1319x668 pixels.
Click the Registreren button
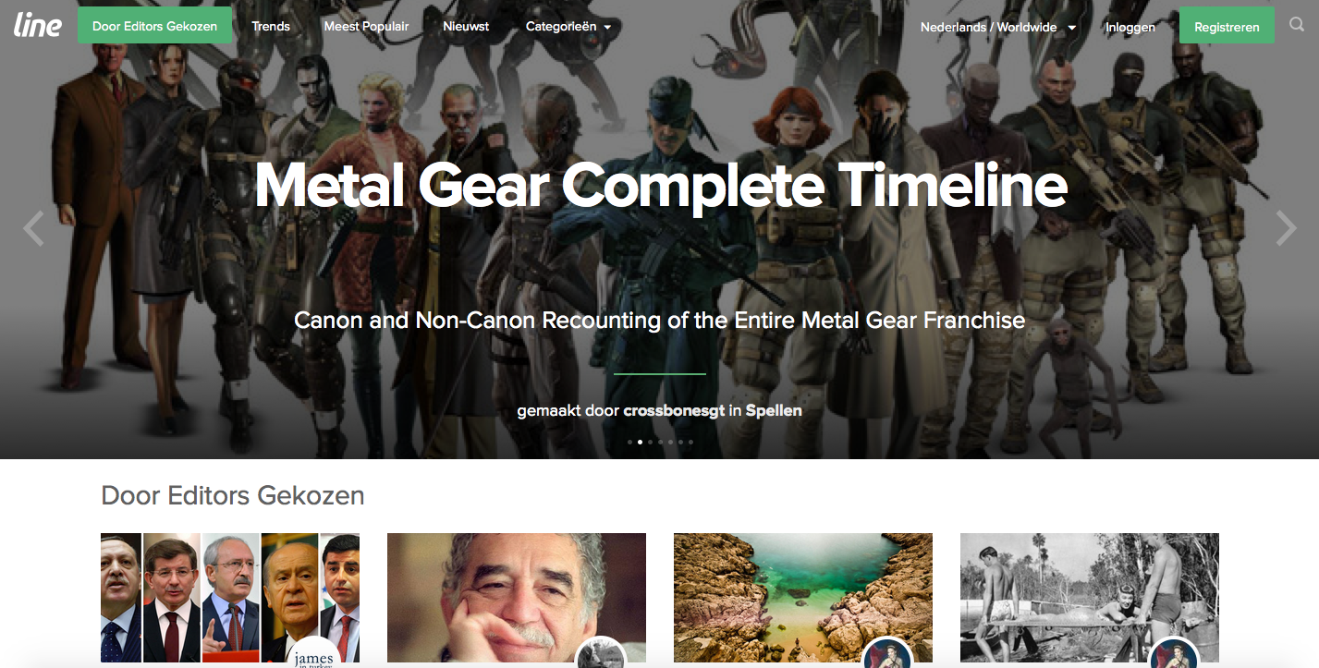pyautogui.click(x=1227, y=26)
